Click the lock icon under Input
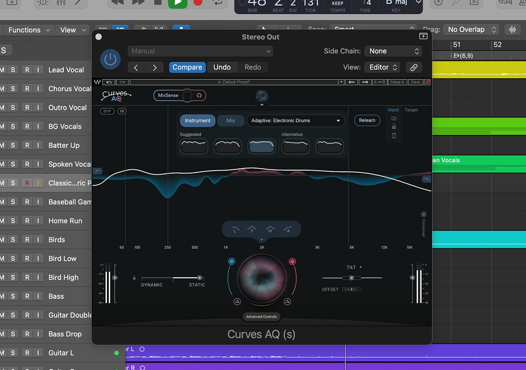The width and height of the screenshot is (526, 370). coord(394,127)
